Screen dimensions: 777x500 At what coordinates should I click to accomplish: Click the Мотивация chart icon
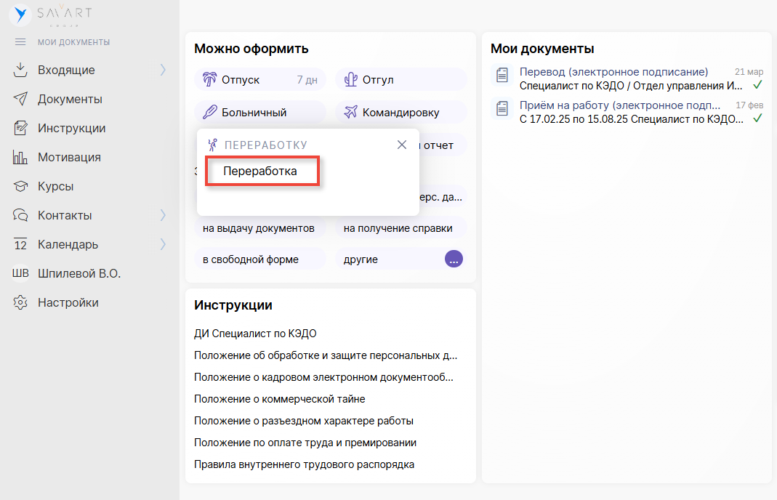coord(20,158)
